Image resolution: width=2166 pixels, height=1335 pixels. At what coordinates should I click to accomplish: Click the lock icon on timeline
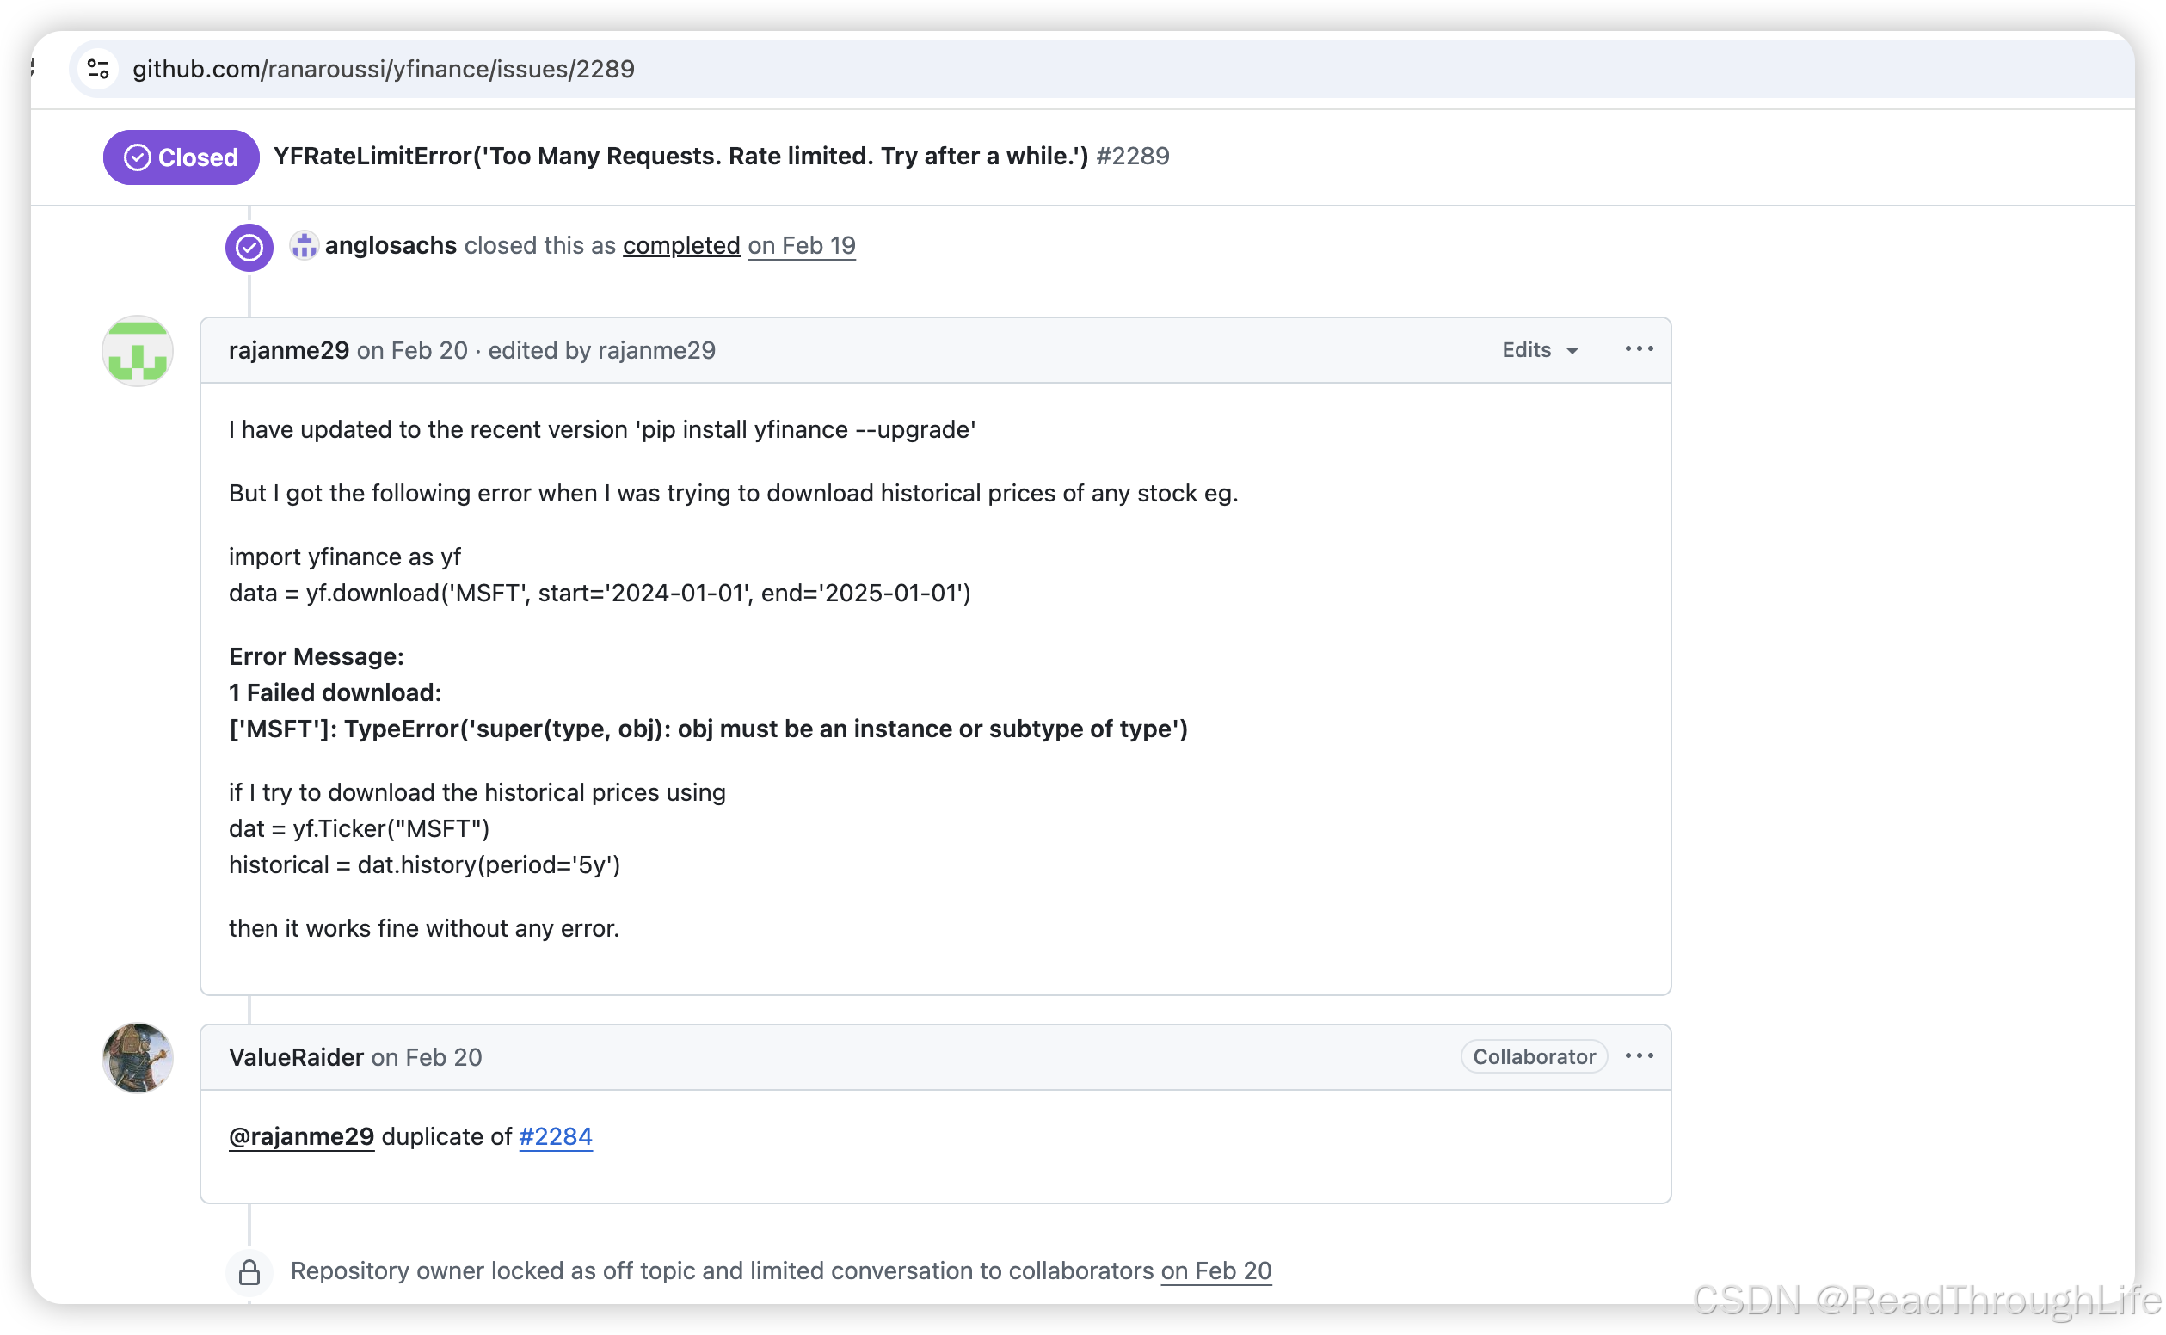pyautogui.click(x=249, y=1271)
